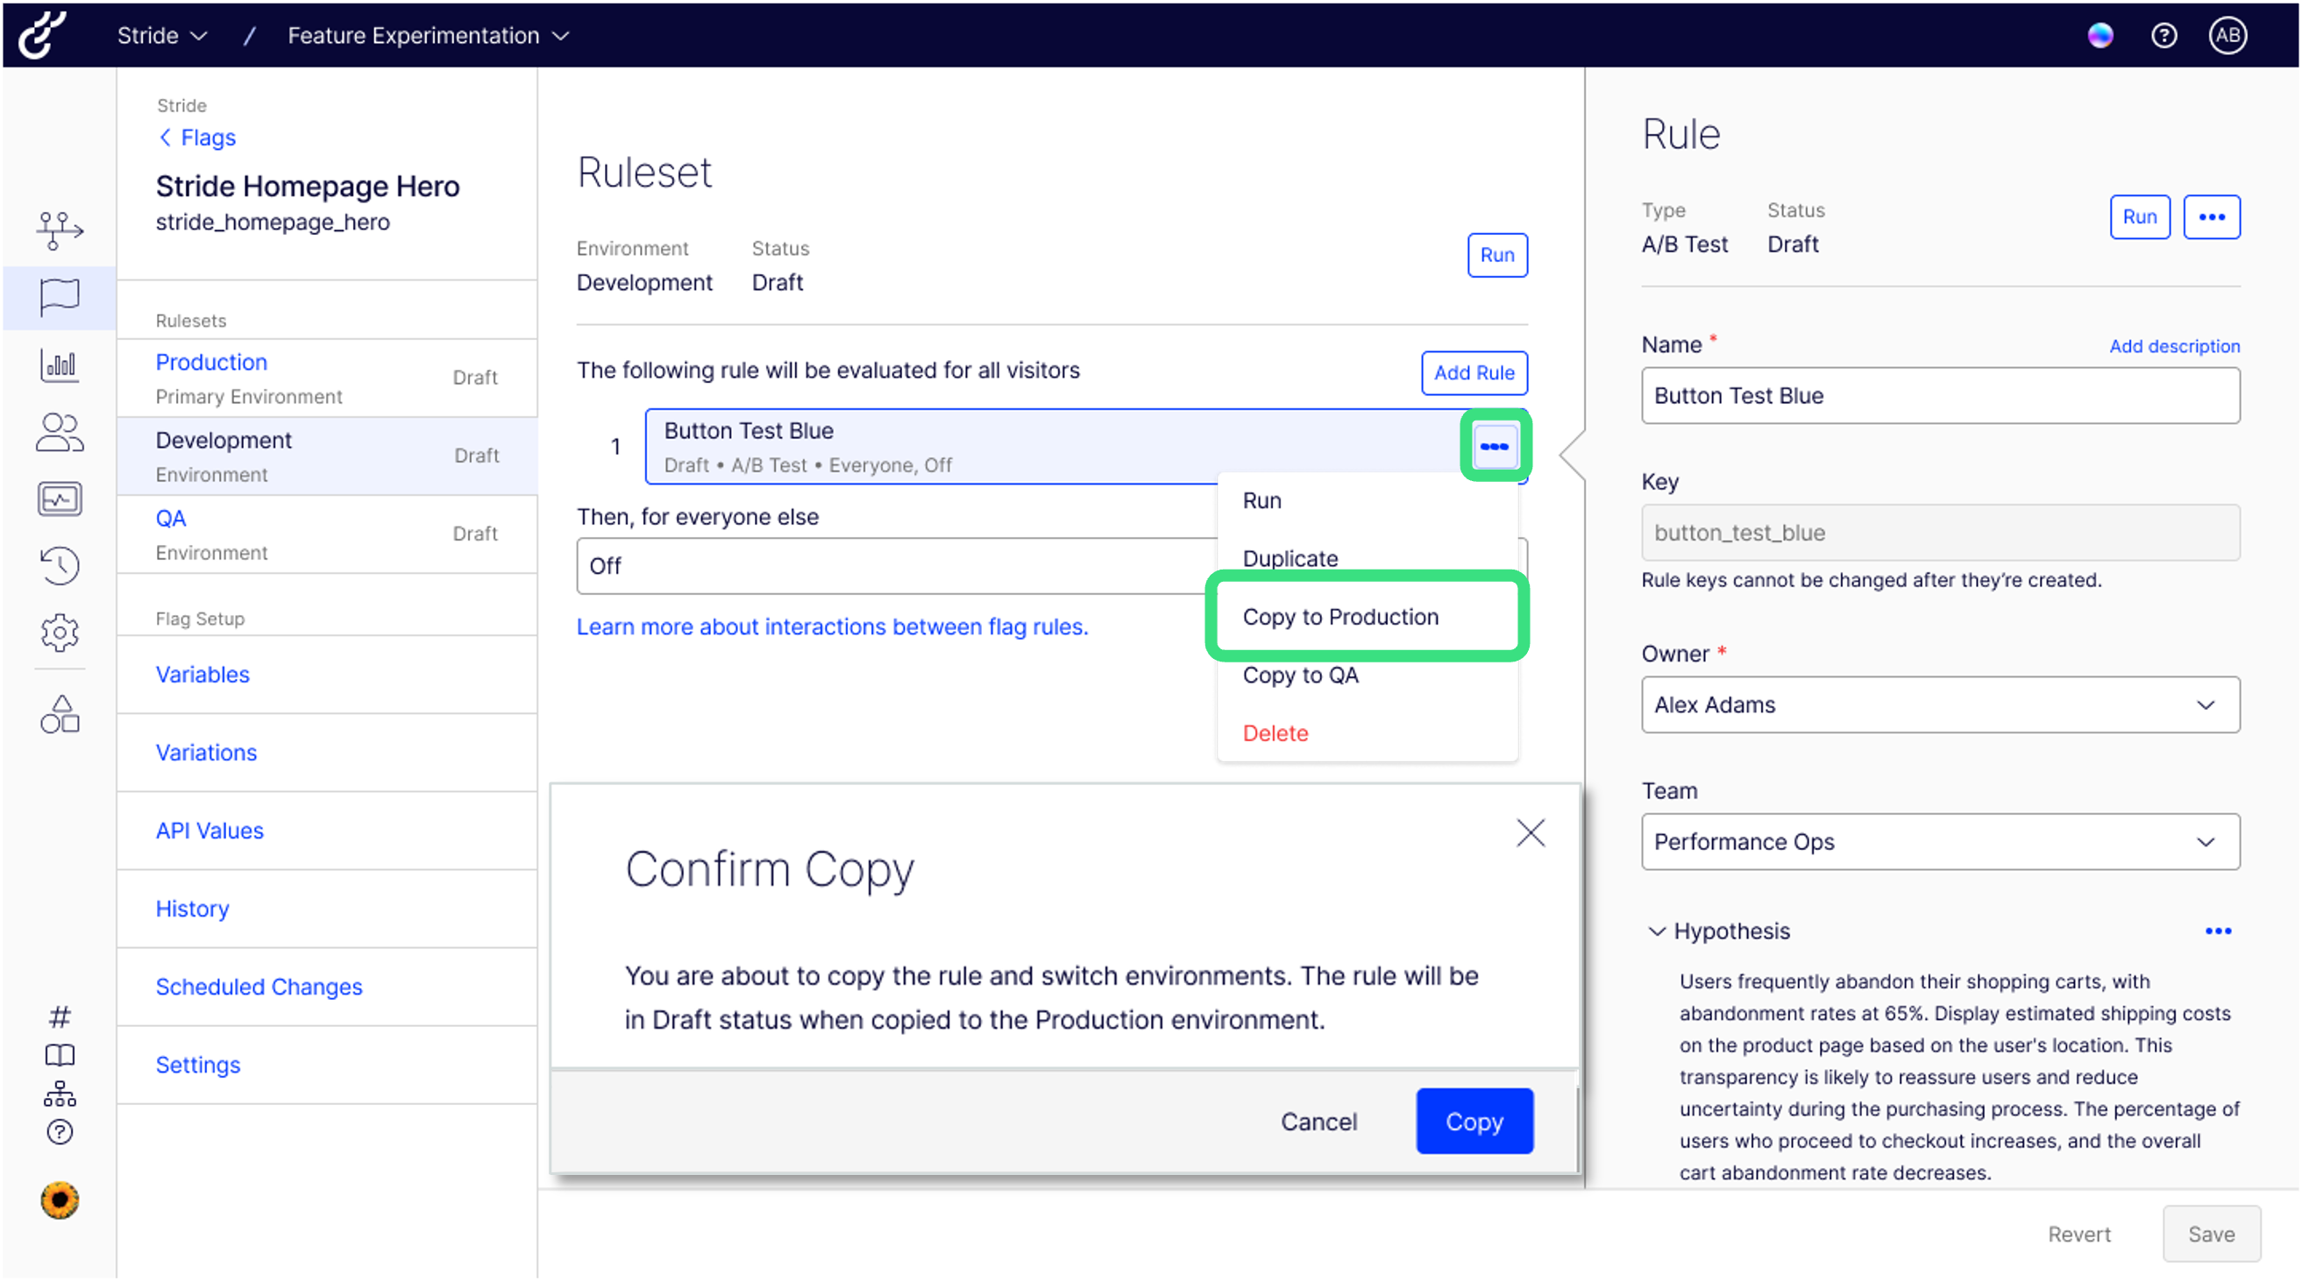
Task: Open the Events monitor icon in sidebar
Action: coord(59,499)
